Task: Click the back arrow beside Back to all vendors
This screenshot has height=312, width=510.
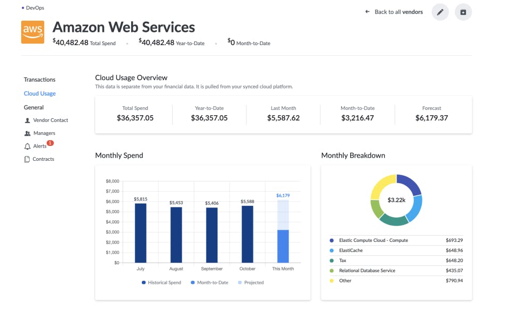Action: pos(367,12)
